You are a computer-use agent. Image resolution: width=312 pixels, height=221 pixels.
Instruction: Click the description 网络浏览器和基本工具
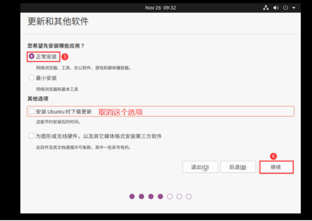(57, 89)
